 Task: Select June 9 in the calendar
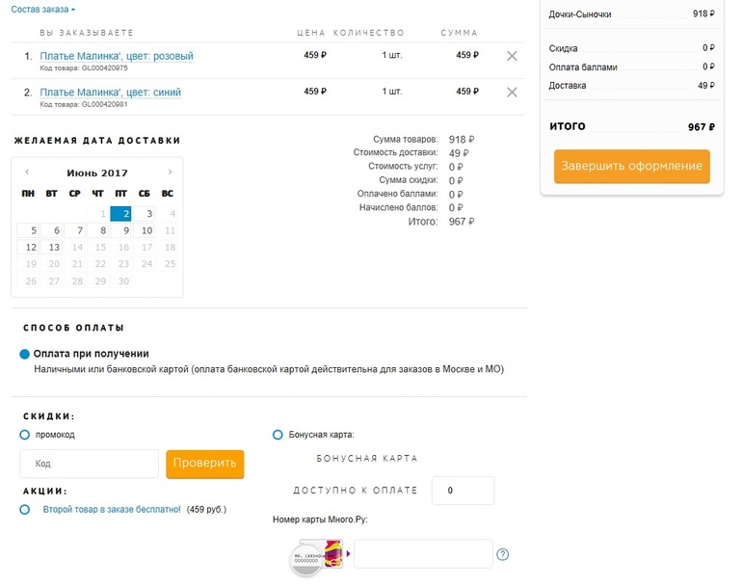click(122, 230)
